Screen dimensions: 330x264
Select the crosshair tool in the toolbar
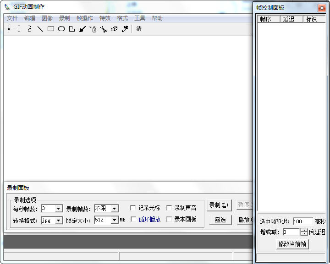click(9, 29)
